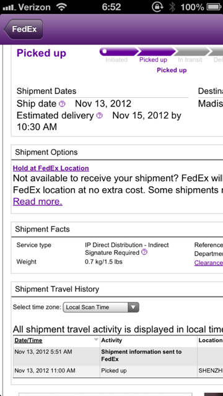The width and height of the screenshot is (223, 396).
Task: Click the Activity column header
Action: coord(111,340)
